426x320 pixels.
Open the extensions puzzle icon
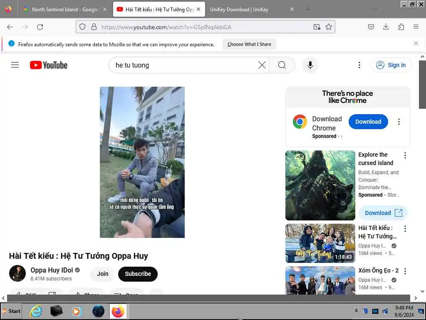click(401, 27)
